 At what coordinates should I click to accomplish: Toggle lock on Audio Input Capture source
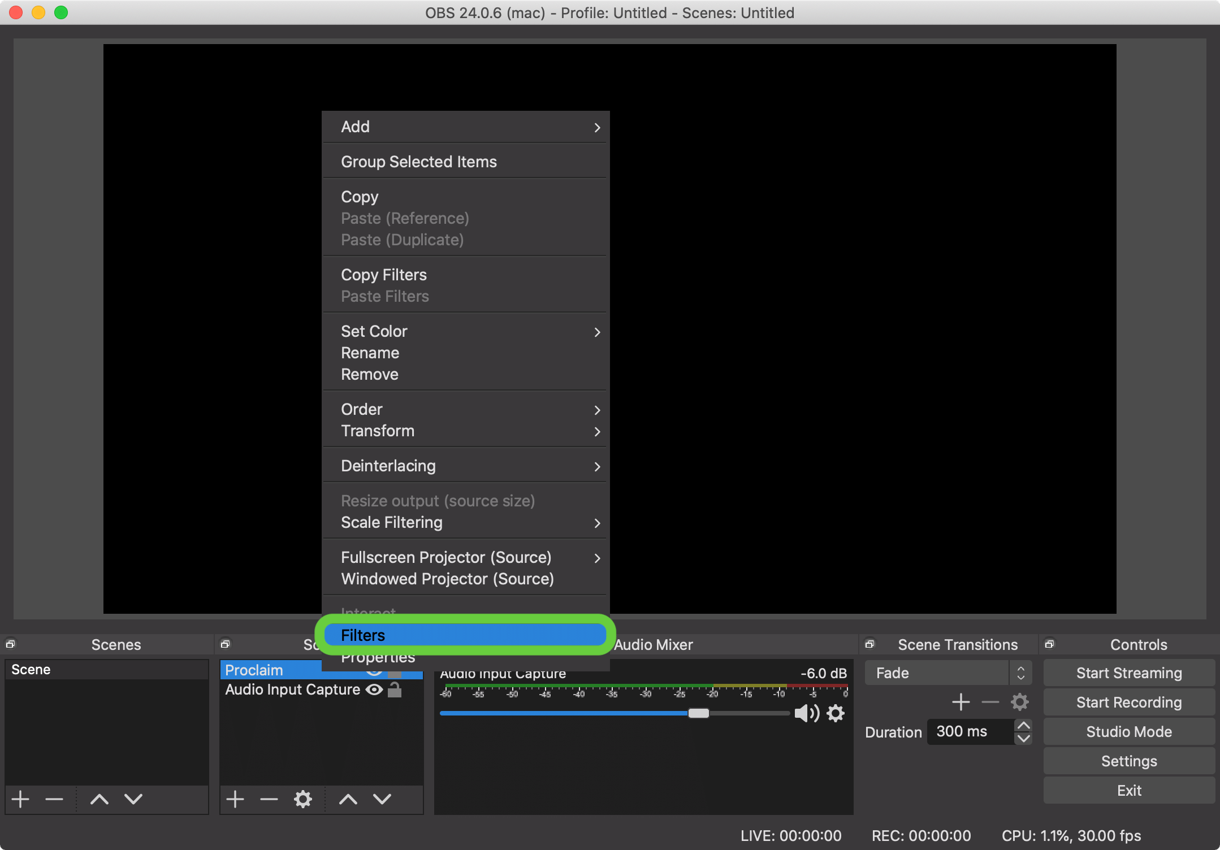395,689
